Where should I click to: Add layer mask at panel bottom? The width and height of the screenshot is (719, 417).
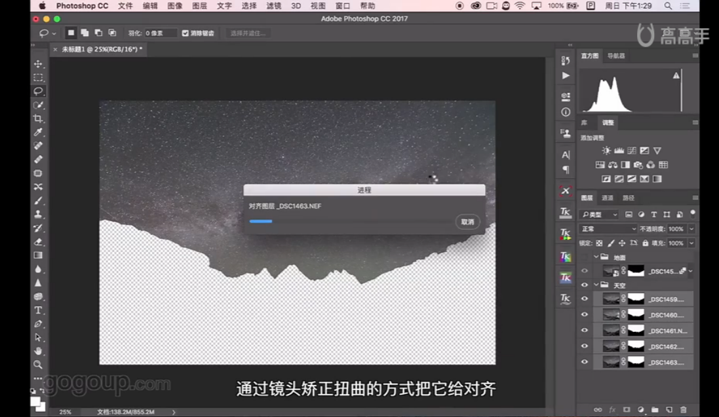coord(627,410)
